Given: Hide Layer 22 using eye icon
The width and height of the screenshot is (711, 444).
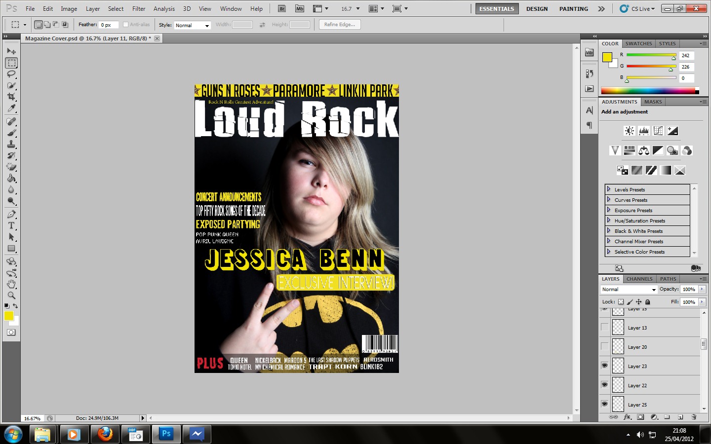Looking at the screenshot, I should click(604, 385).
